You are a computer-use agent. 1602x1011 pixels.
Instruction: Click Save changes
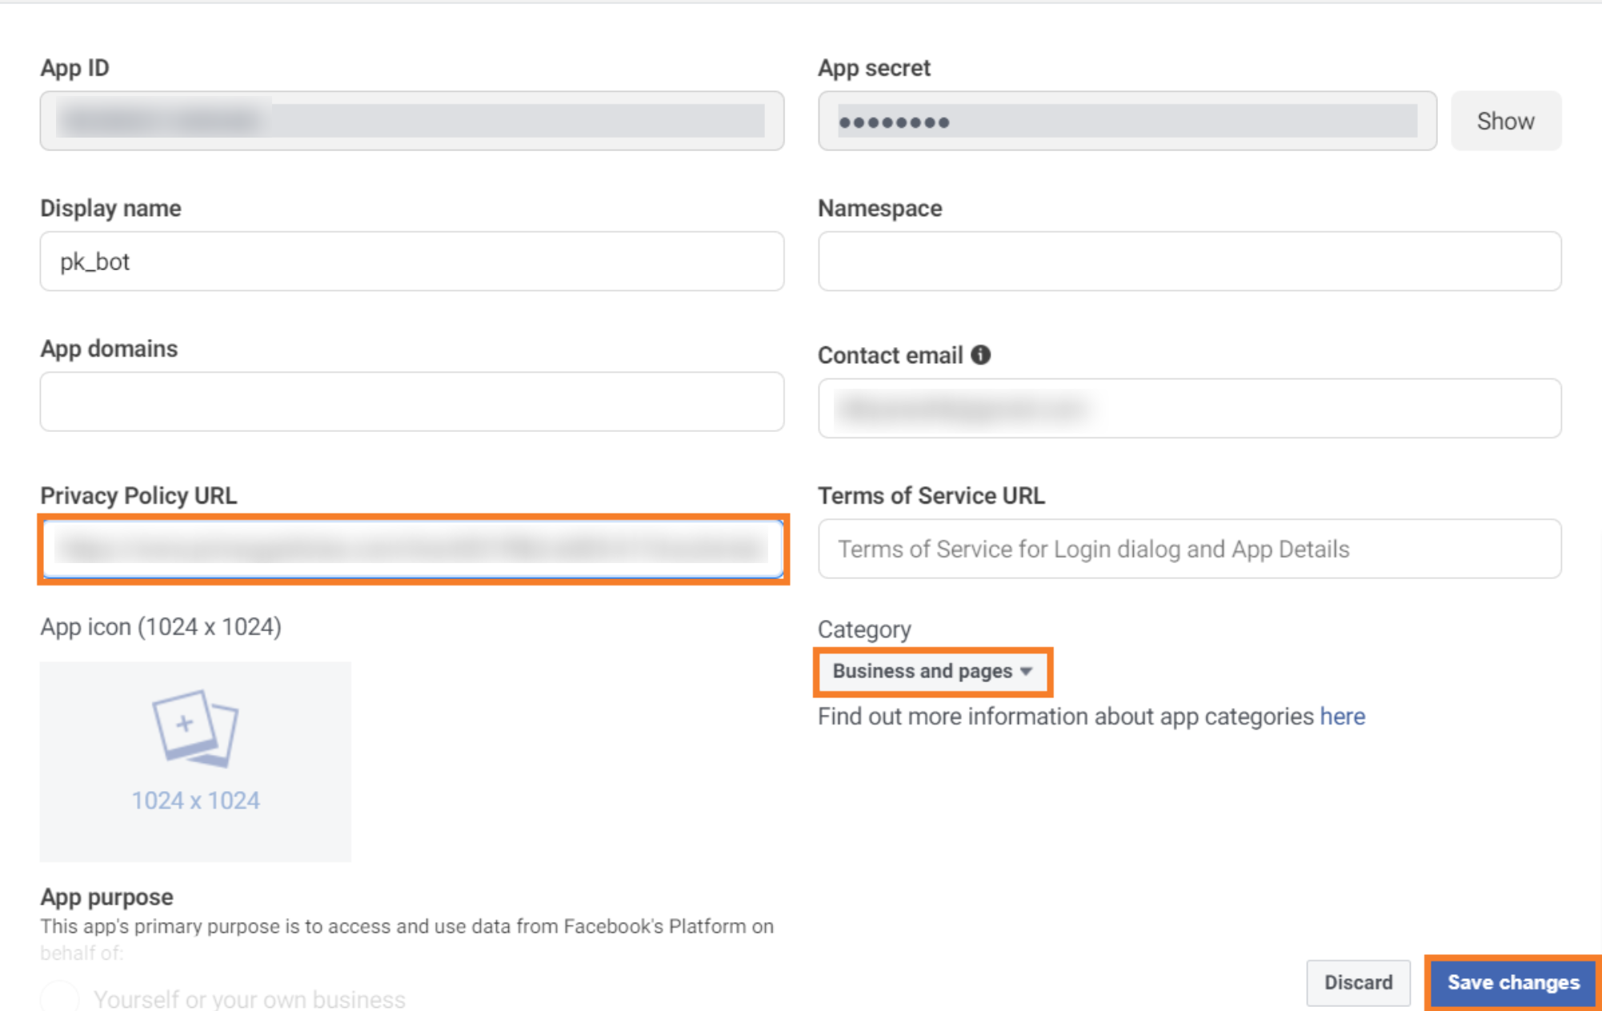[x=1512, y=982]
